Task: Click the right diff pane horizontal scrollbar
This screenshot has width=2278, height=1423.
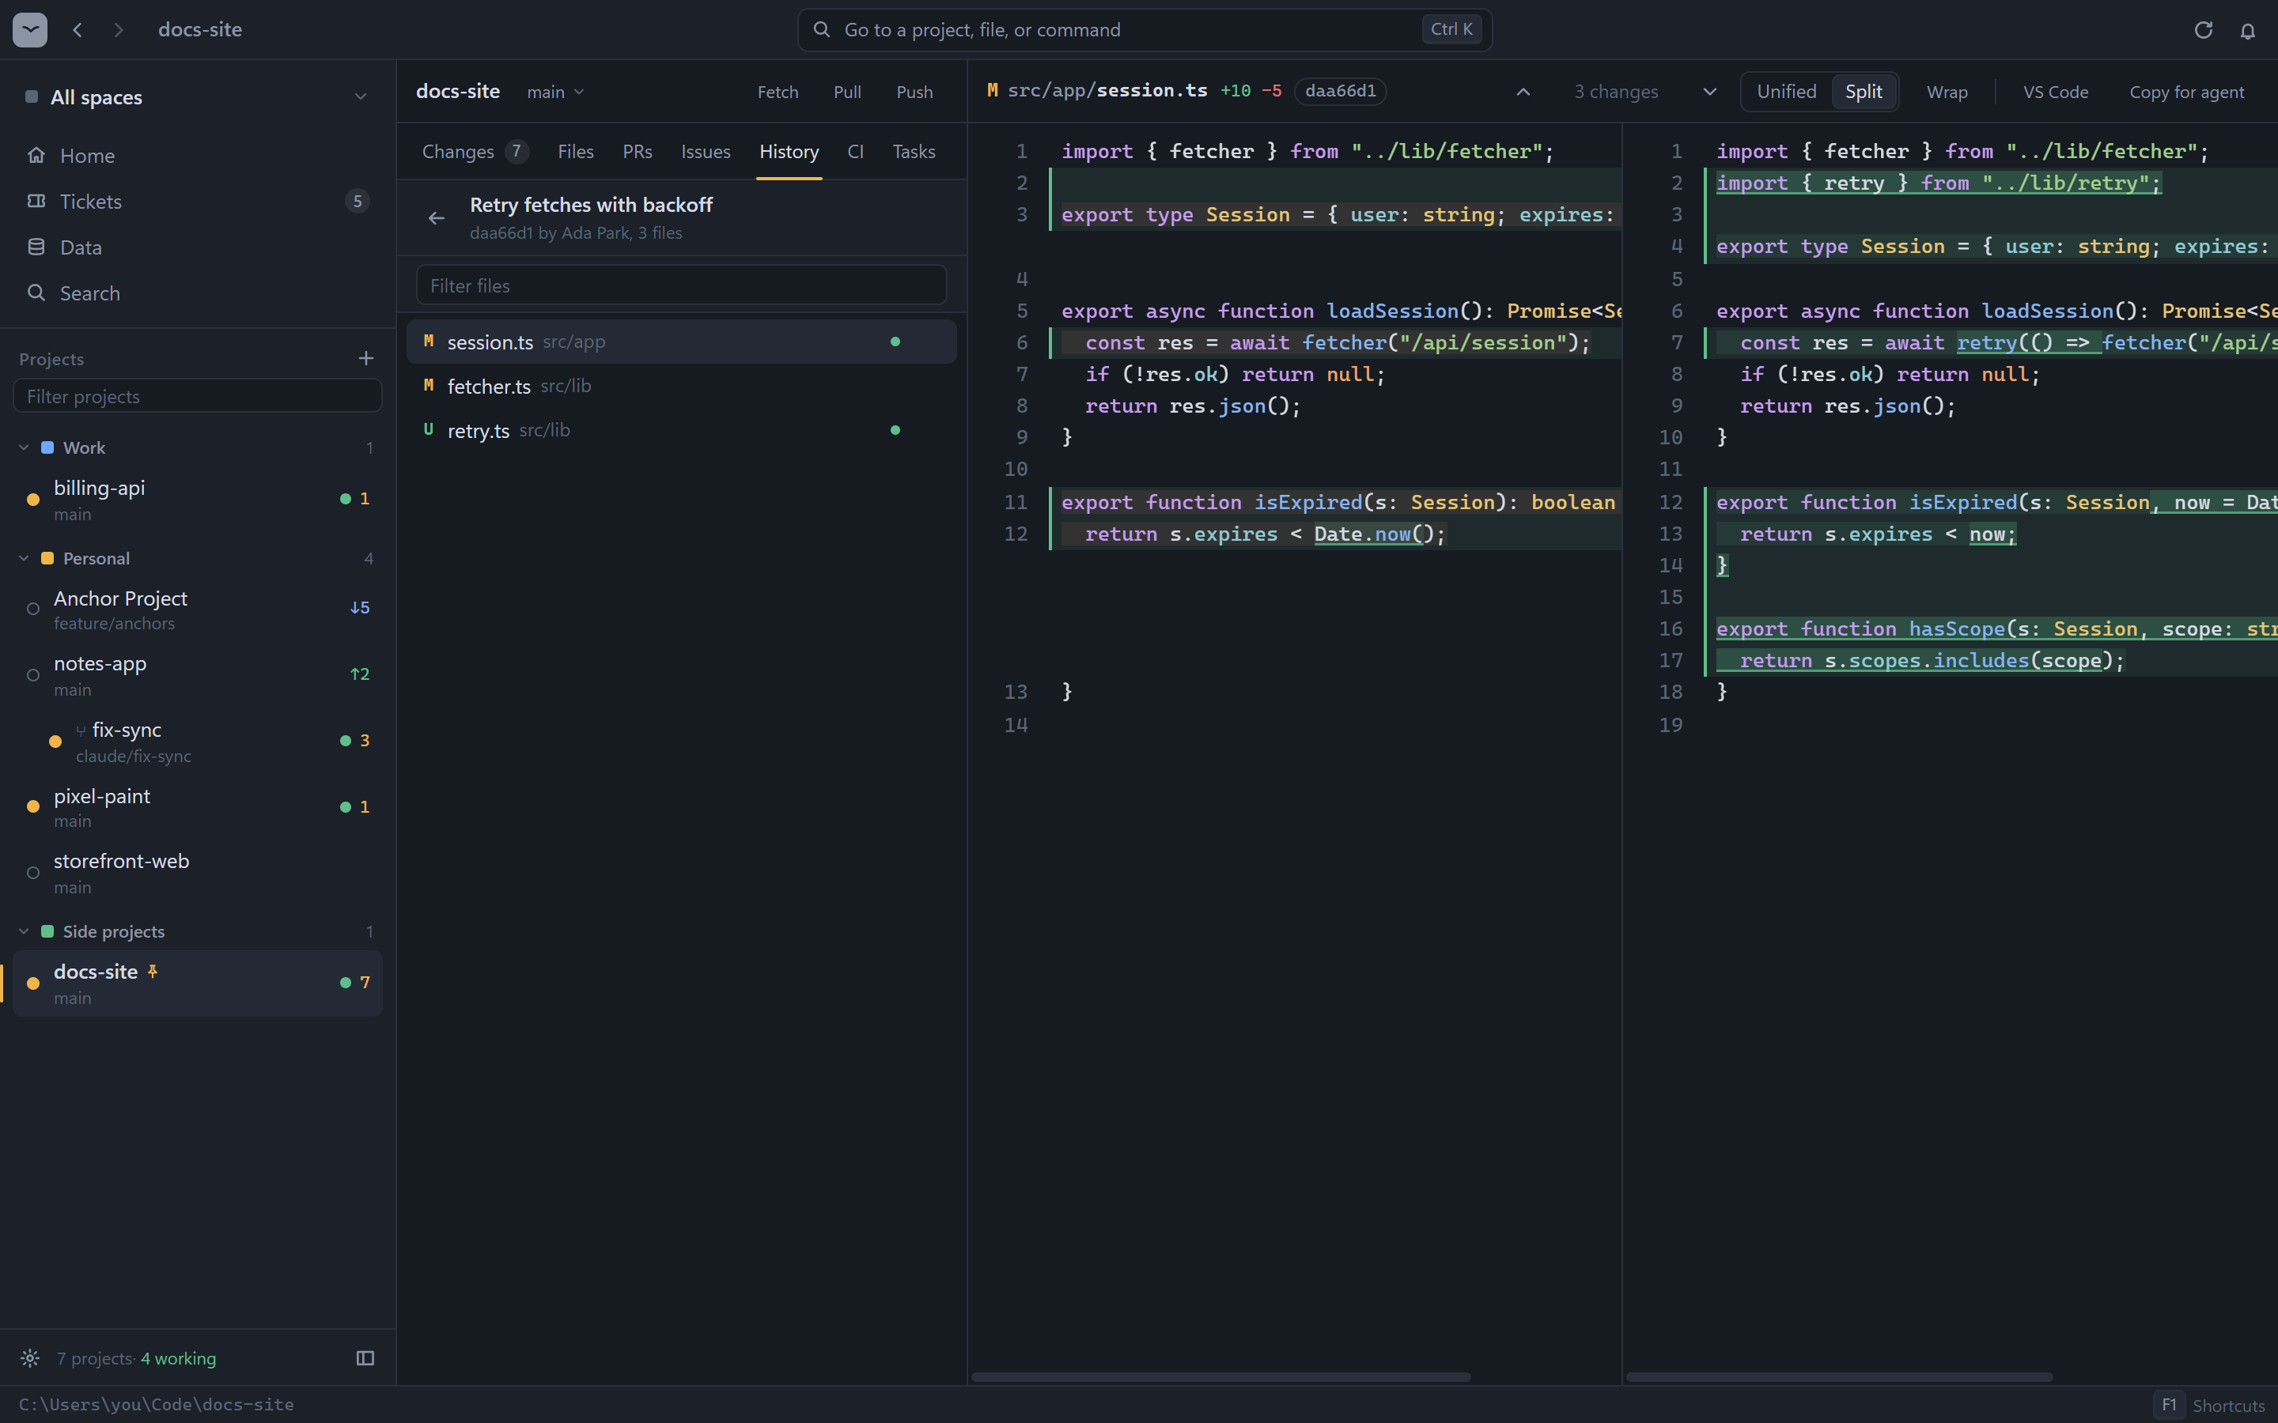Action: pyautogui.click(x=1839, y=1377)
